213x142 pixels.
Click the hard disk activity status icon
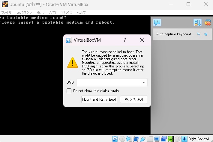tap(115, 139)
